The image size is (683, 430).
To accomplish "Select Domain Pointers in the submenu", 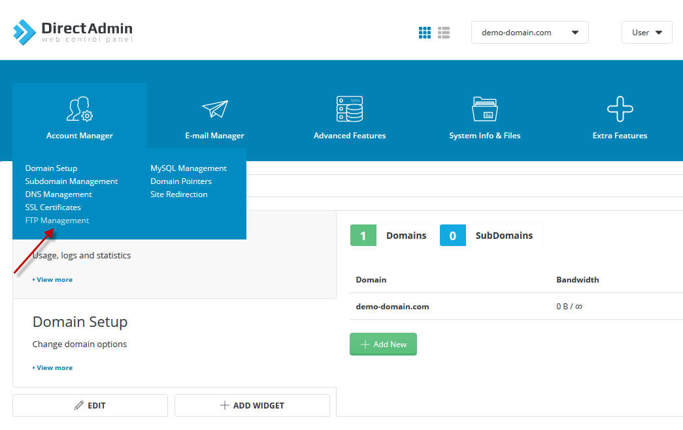I will (x=181, y=181).
